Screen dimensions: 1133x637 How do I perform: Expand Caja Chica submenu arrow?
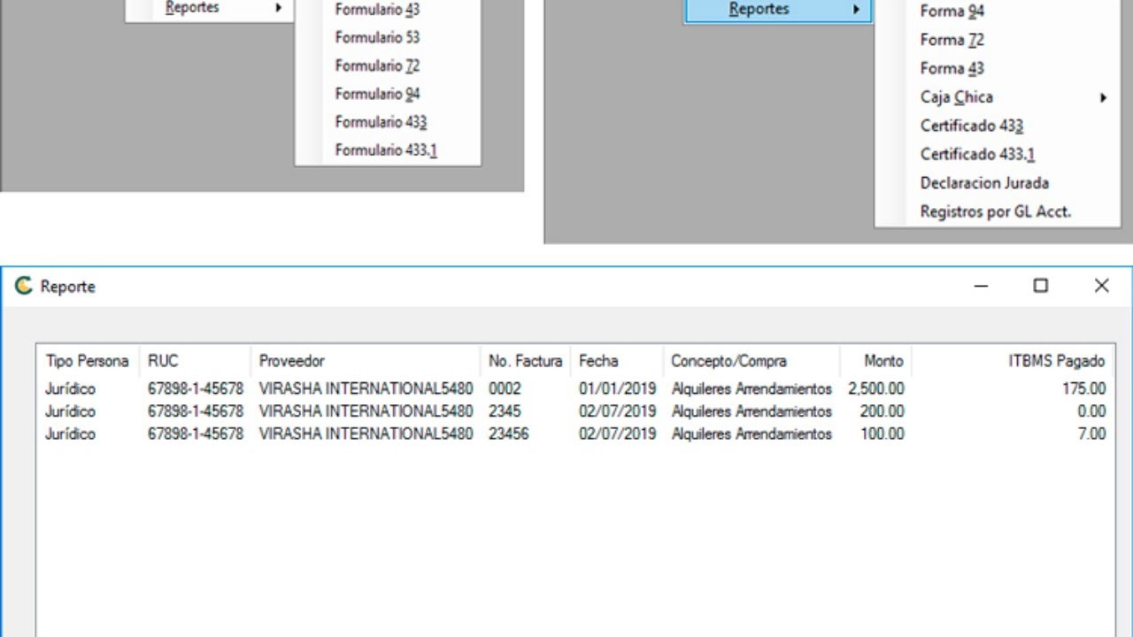pos(1103,97)
